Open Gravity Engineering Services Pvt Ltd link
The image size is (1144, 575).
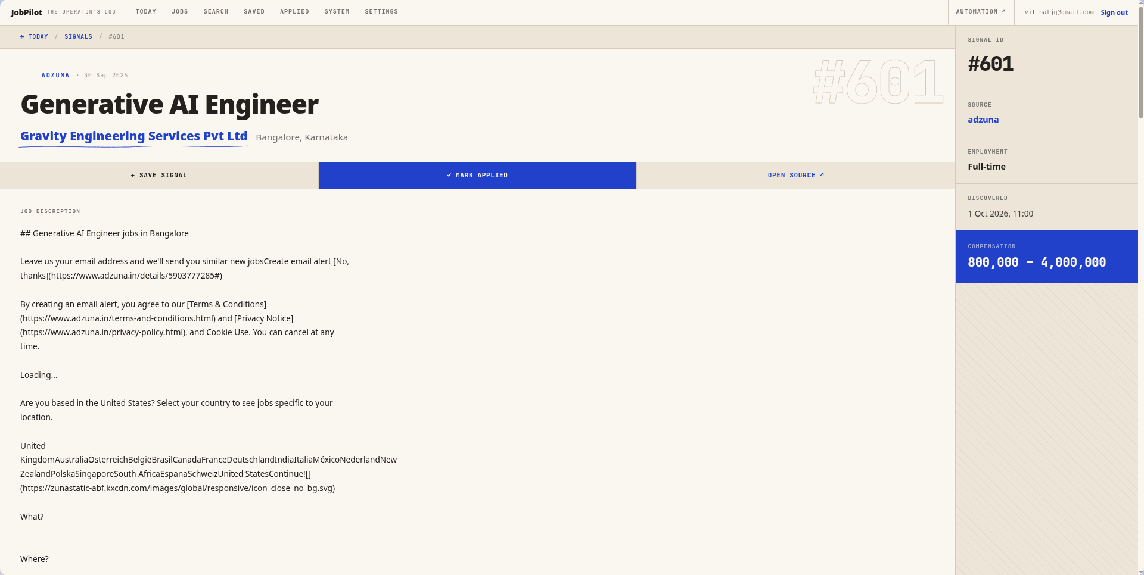pos(133,136)
